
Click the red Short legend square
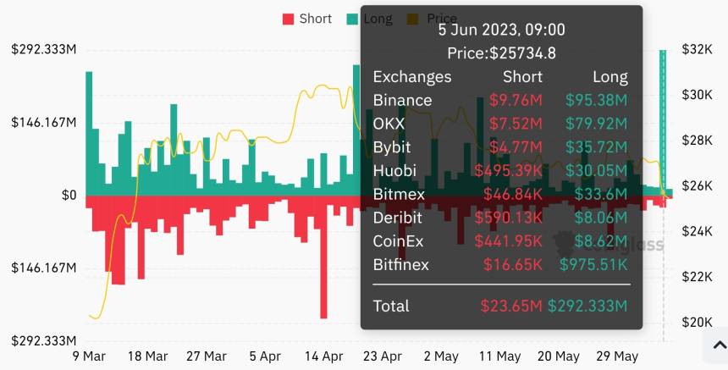pyautogui.click(x=288, y=19)
